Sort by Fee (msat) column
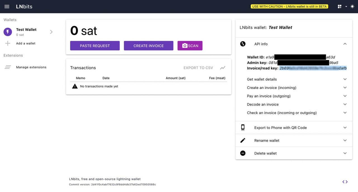The image size is (358, 192). [217, 78]
